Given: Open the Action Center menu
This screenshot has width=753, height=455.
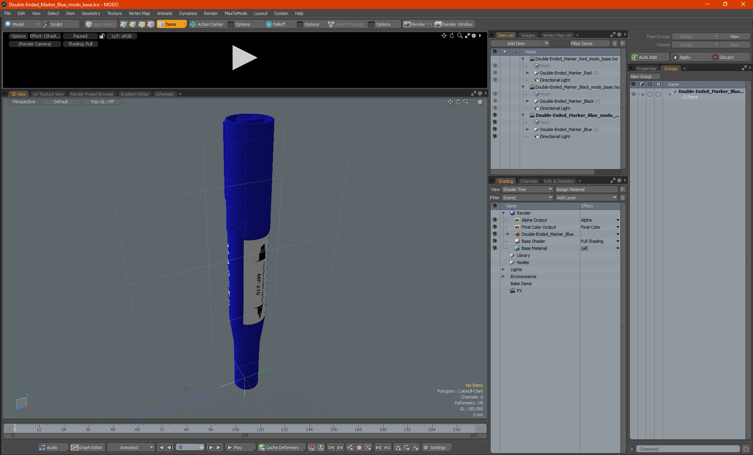Looking at the screenshot, I should coord(207,24).
